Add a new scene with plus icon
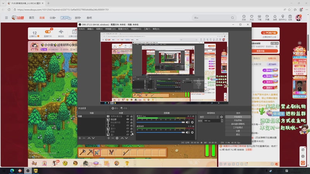Viewport: 310px width, 174px height. click(80, 138)
